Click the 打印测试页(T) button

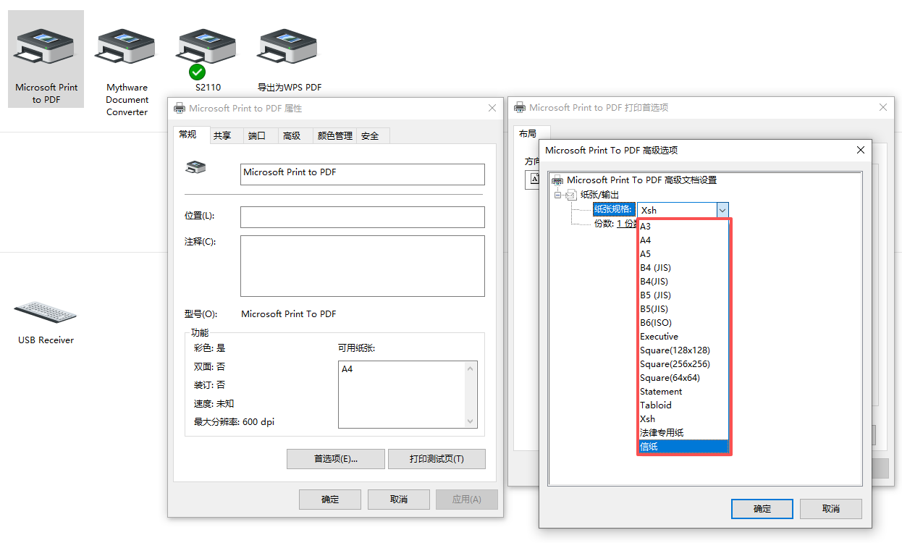pos(437,459)
